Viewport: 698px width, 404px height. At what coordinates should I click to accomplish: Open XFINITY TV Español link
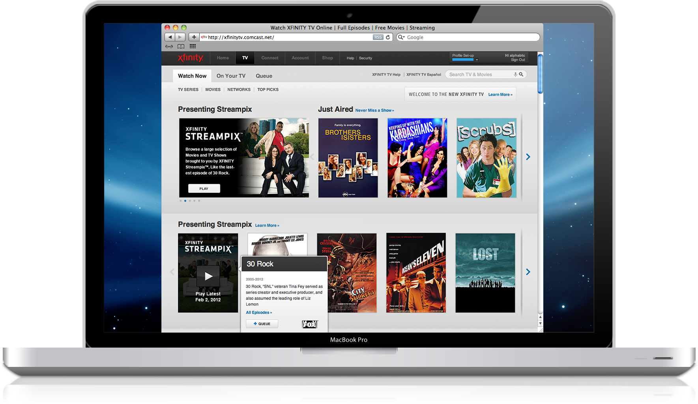424,75
